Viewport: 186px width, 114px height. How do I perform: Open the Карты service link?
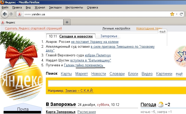pos(66,74)
